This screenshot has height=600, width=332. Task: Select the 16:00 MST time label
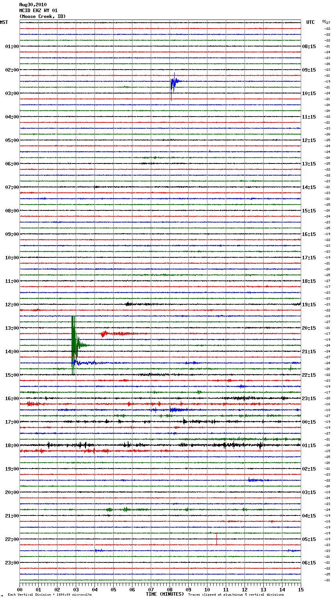point(12,398)
